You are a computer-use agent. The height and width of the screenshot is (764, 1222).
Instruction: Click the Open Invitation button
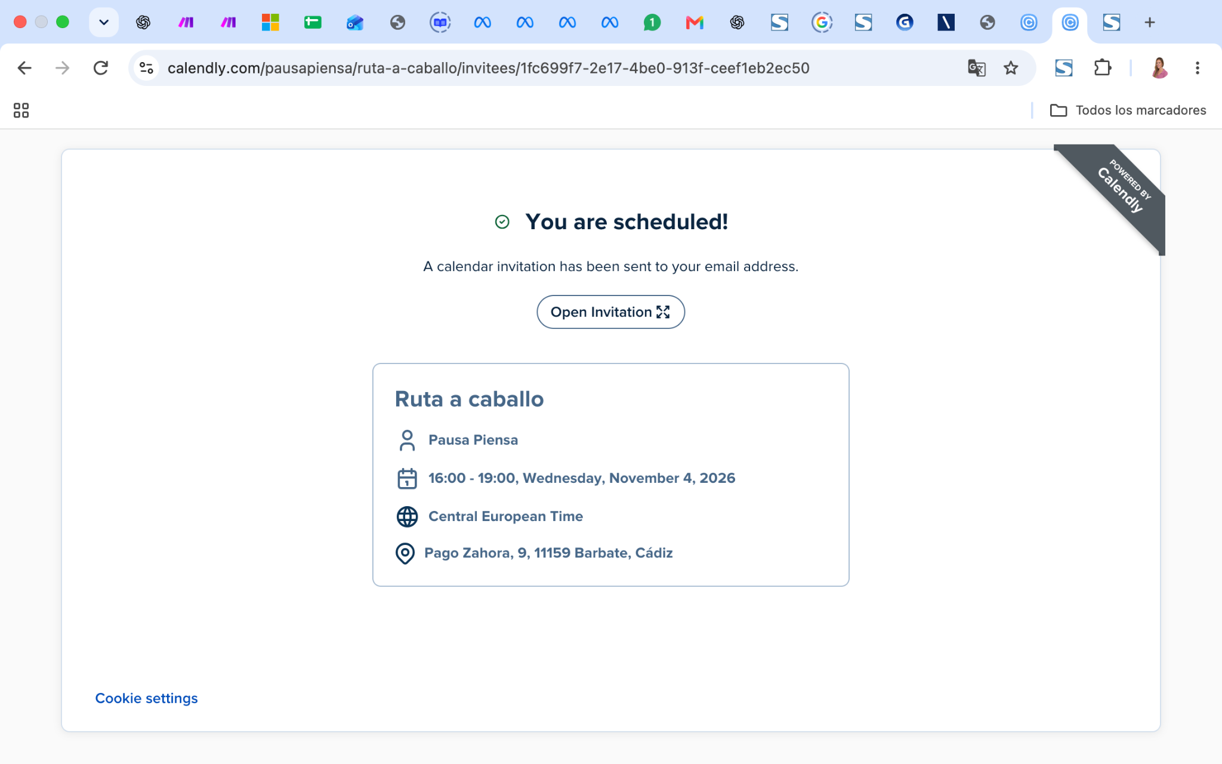pyautogui.click(x=610, y=312)
